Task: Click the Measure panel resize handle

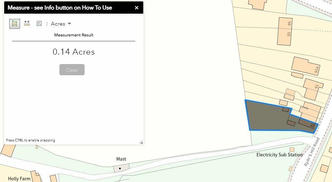Action: (x=141, y=142)
